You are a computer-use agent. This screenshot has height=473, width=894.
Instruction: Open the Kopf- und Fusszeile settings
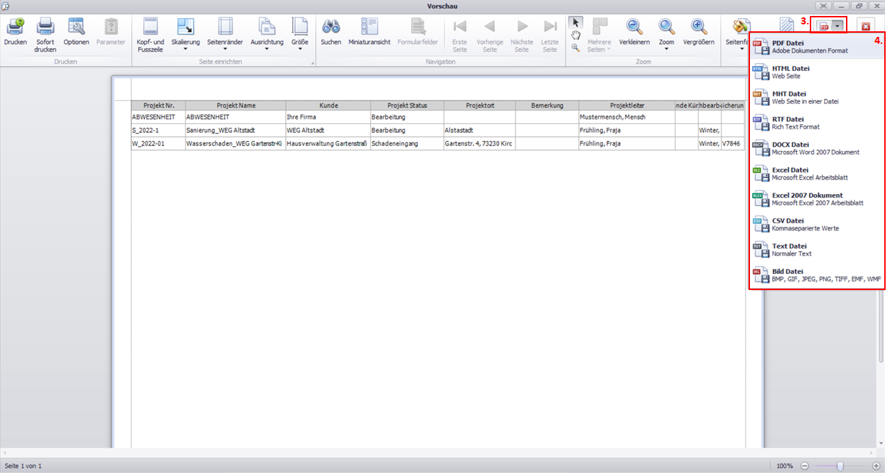[x=150, y=28]
